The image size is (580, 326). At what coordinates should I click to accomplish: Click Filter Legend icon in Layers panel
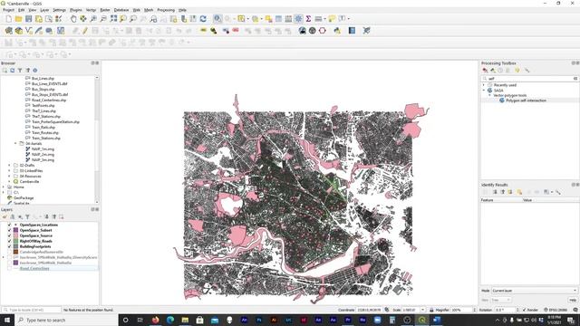pos(27,217)
